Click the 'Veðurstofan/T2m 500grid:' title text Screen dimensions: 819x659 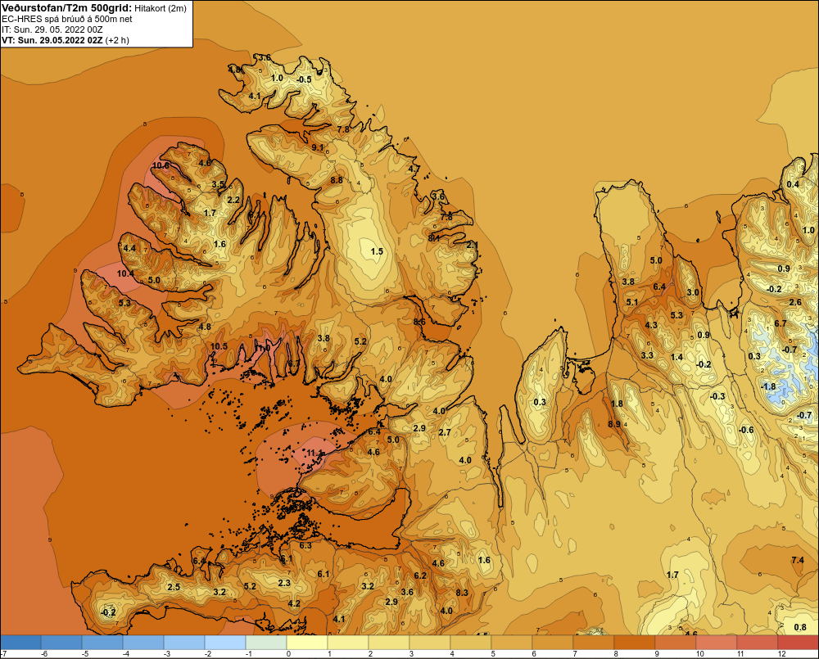coord(67,7)
